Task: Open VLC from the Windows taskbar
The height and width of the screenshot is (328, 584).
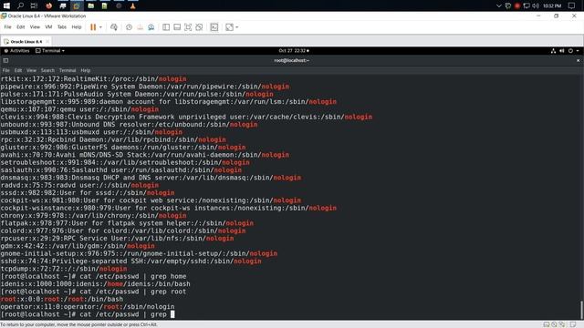Action: [x=132, y=5]
